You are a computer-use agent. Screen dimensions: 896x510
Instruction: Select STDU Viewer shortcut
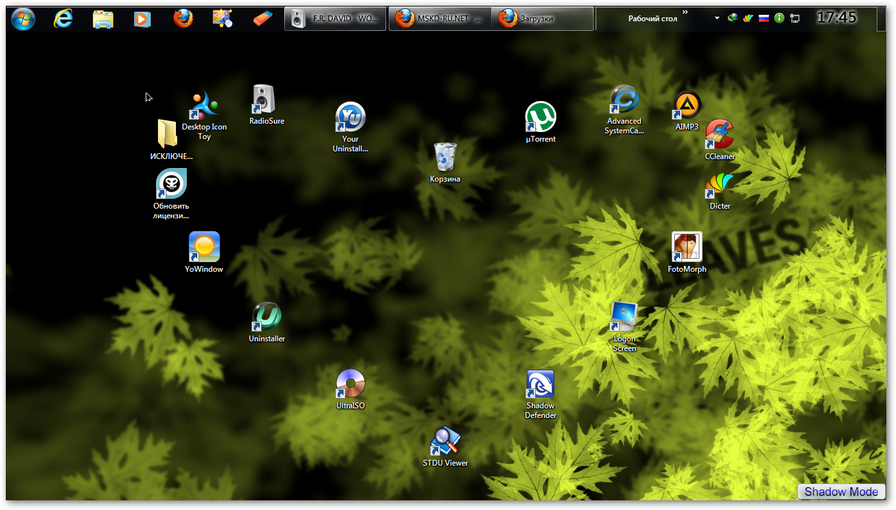click(x=445, y=447)
